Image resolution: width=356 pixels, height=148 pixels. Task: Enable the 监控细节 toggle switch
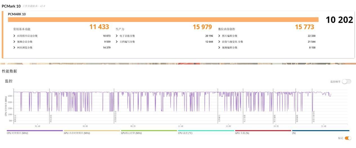coord(346,82)
